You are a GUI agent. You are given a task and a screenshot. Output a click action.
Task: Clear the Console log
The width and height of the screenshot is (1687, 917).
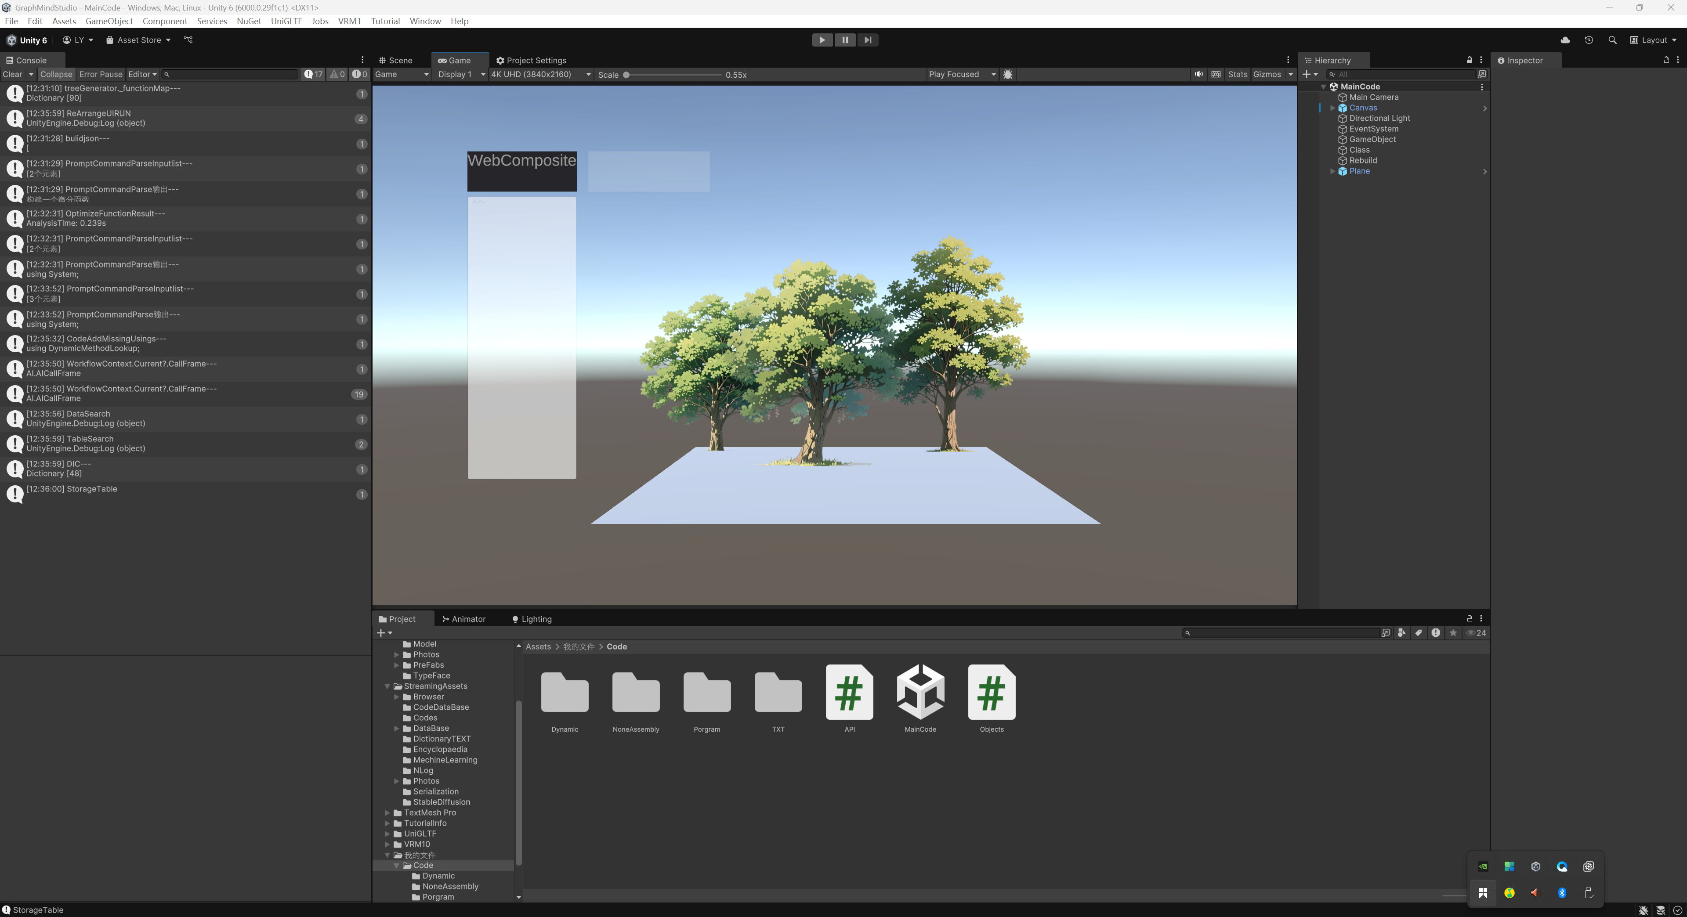12,74
